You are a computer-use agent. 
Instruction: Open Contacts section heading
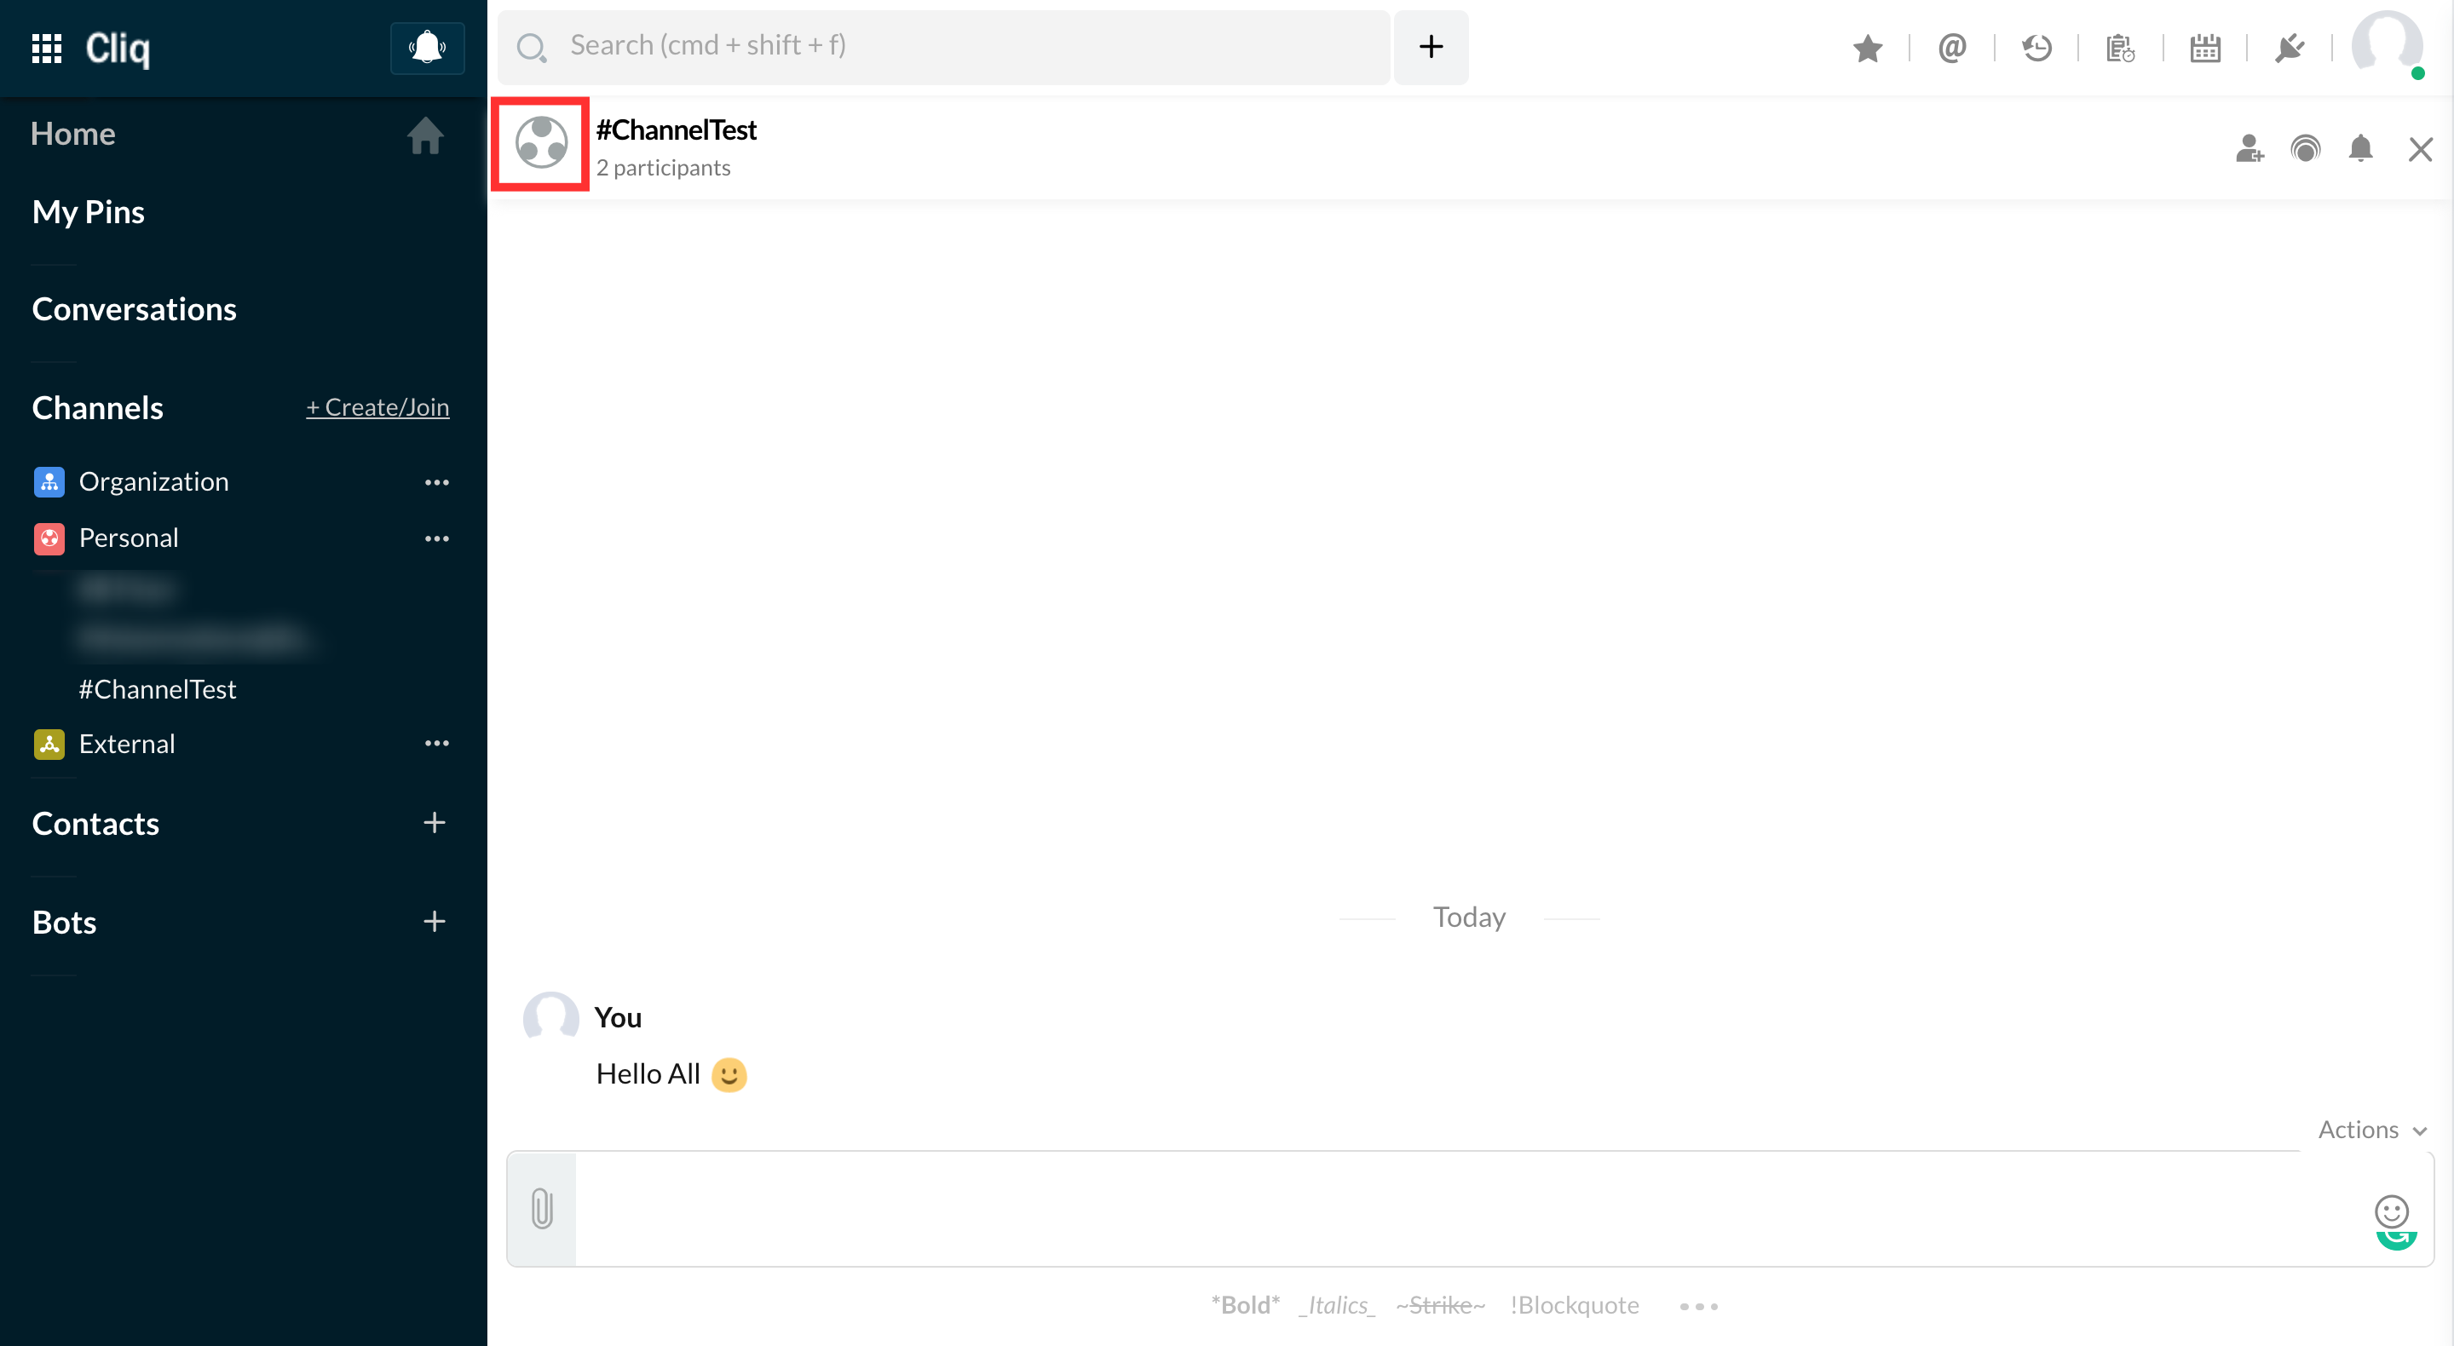[96, 824]
